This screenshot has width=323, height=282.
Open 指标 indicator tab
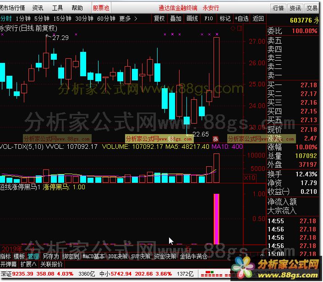[x=5, y=256]
